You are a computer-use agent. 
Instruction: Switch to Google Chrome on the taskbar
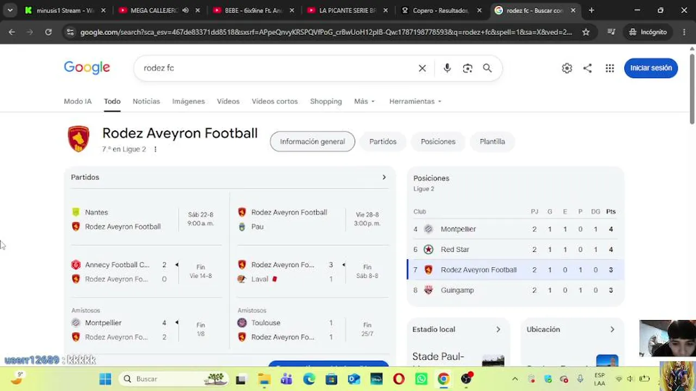(444, 379)
